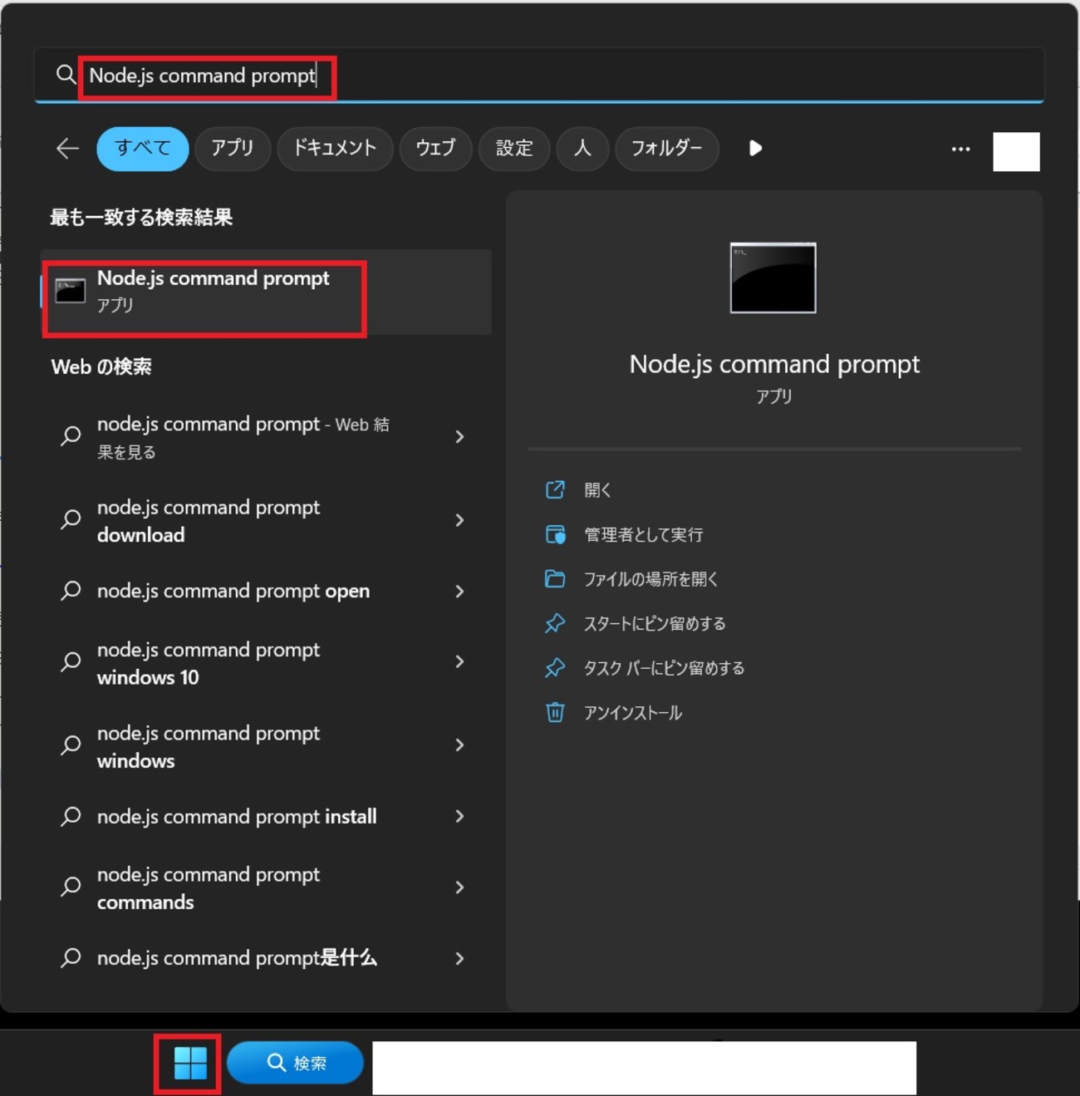Screen dimensions: 1080x1096
Task: Click search icon beside 'node.js command prompt install'
Action: tap(71, 817)
